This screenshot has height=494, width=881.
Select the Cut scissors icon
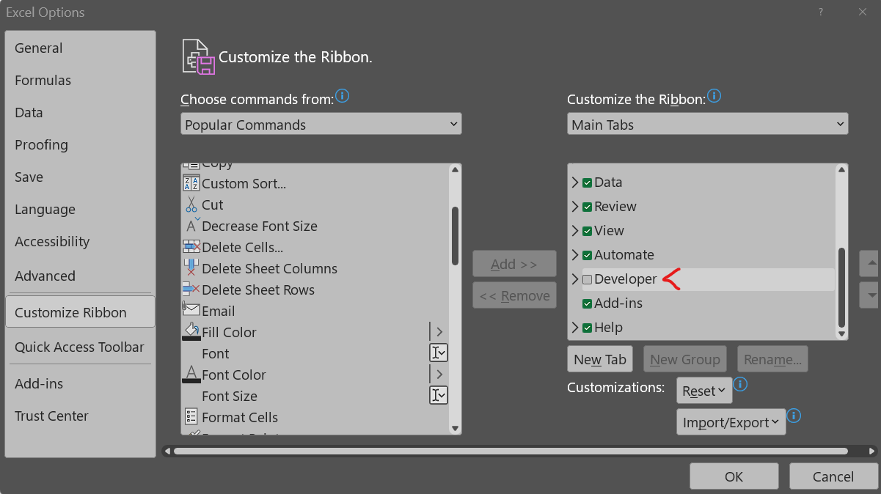point(191,204)
